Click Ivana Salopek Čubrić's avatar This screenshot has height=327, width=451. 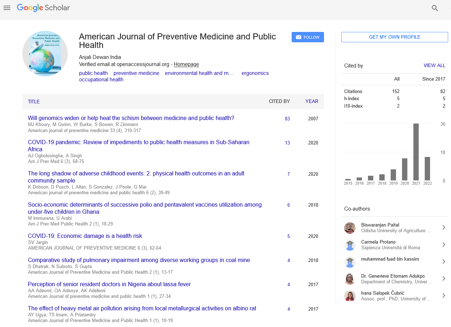(350, 296)
